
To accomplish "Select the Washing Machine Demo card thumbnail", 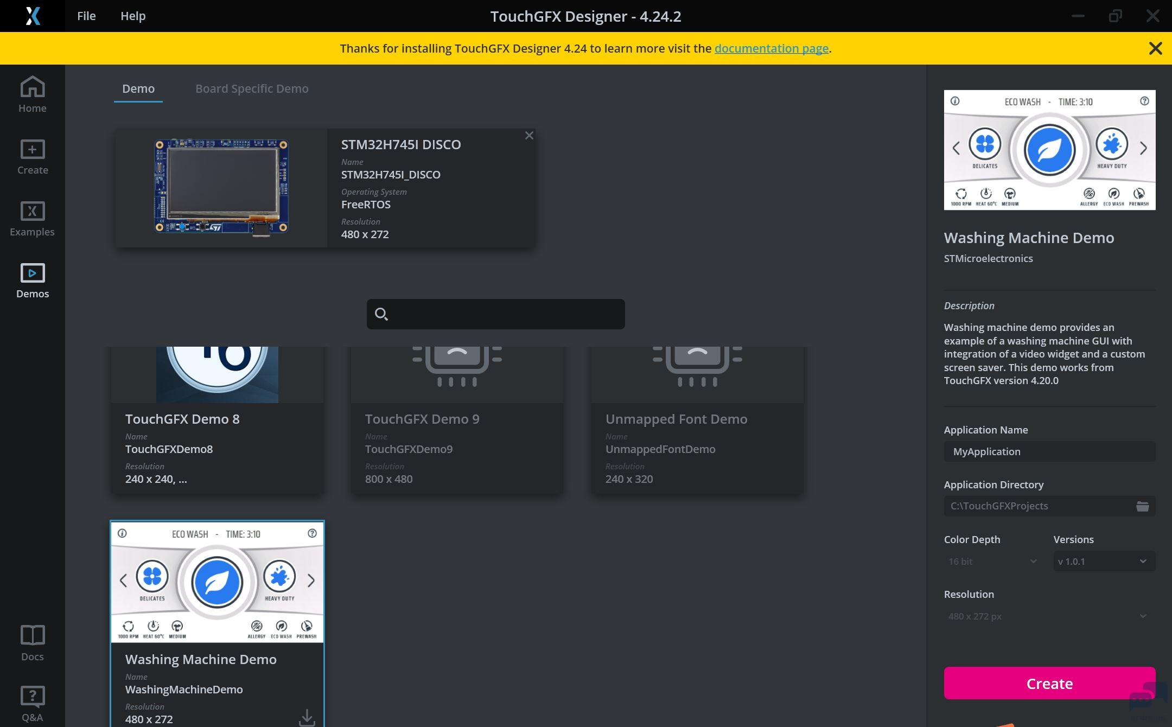I will [217, 582].
